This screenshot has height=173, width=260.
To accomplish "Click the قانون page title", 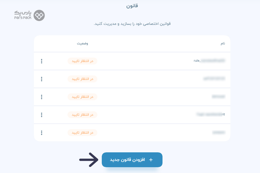I will (x=132, y=6).
